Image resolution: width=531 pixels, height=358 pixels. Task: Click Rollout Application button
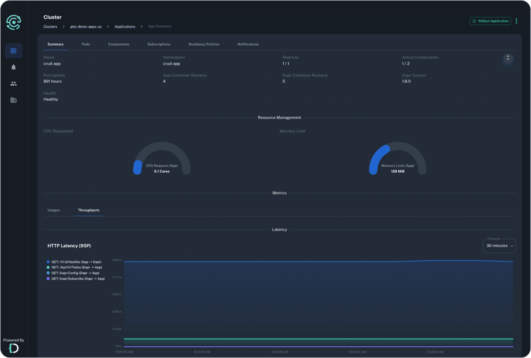(x=490, y=21)
